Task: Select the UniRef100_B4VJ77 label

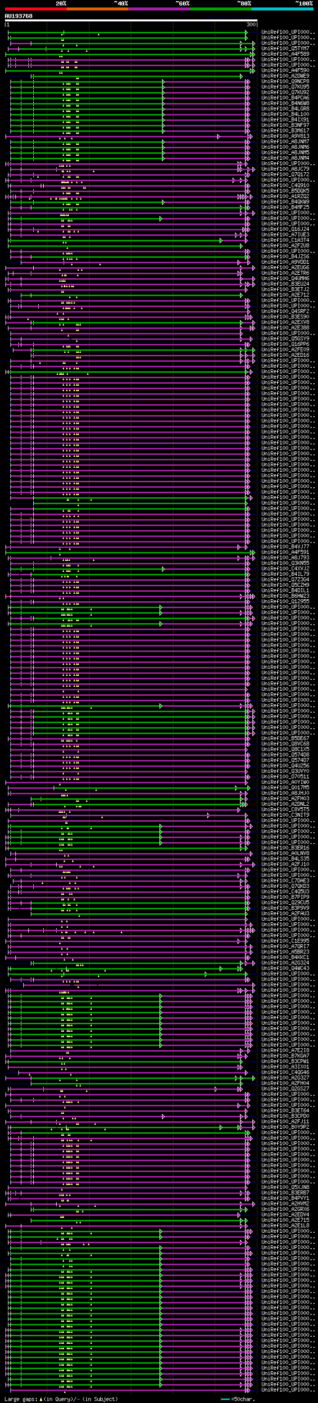Action: 285,546
